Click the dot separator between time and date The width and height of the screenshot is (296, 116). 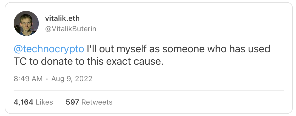pyautogui.click(x=47, y=79)
